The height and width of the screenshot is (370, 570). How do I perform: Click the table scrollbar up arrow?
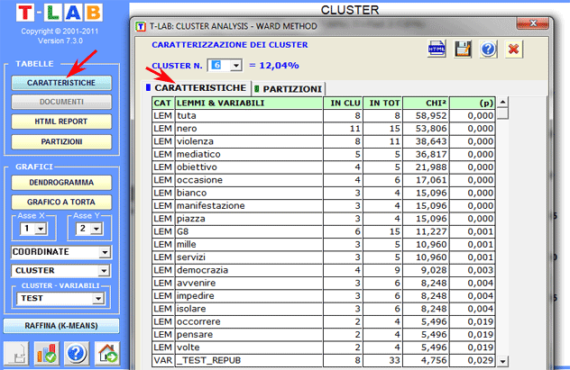(502, 102)
